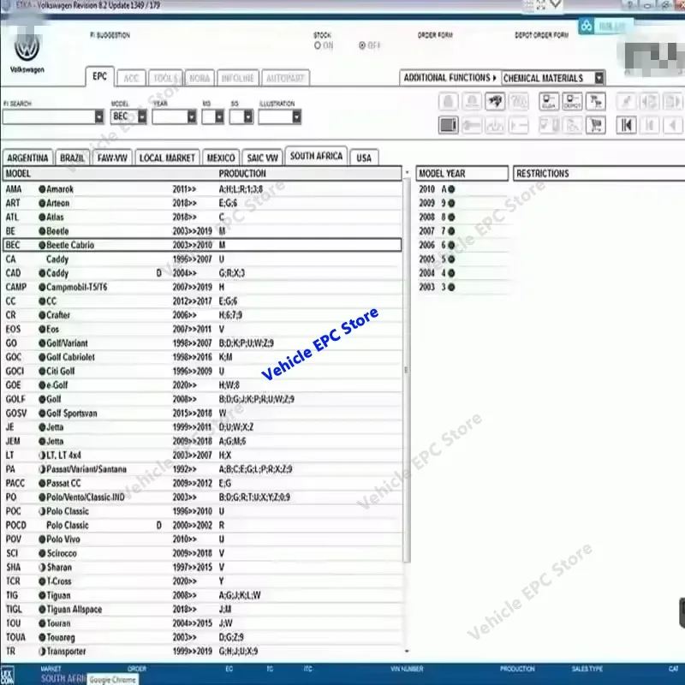Viewport: 685px width, 685px height.
Task: Click the MODEL column header
Action: [x=18, y=174]
